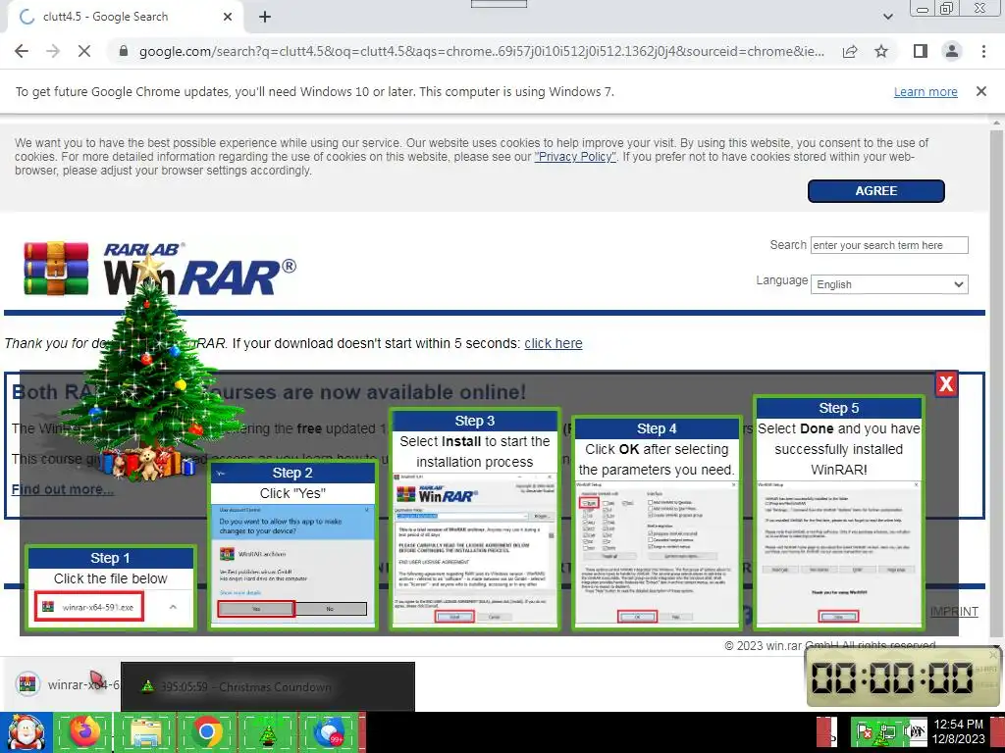Screen dimensions: 1005x753
Task: Close the countdown timer widget
Action: click(x=993, y=655)
